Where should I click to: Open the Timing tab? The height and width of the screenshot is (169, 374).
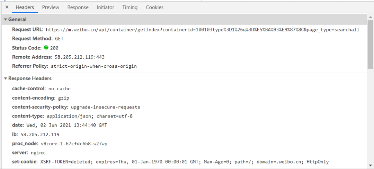point(130,7)
